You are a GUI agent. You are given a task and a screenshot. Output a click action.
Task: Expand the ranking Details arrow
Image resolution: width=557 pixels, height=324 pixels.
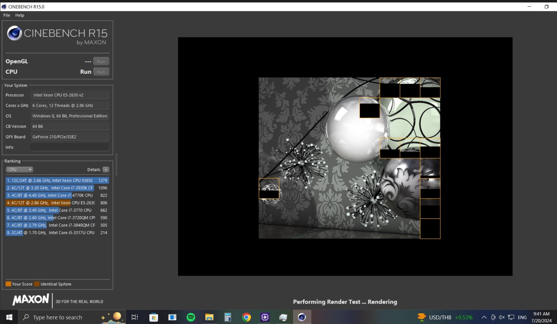106,170
